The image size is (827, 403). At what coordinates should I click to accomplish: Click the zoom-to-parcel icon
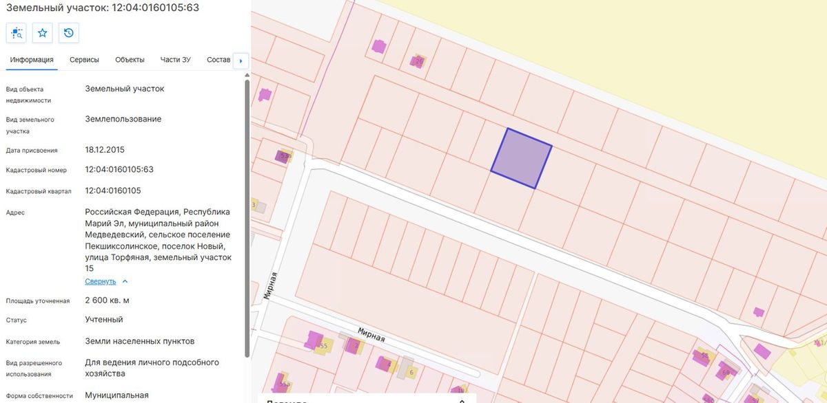[x=17, y=33]
